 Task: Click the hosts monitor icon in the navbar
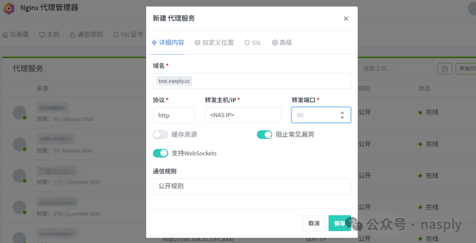[x=42, y=34]
